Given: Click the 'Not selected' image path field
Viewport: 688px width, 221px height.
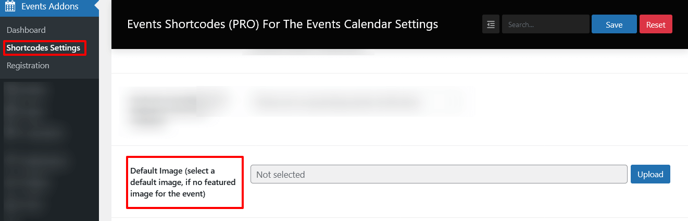Looking at the screenshot, I should point(439,174).
